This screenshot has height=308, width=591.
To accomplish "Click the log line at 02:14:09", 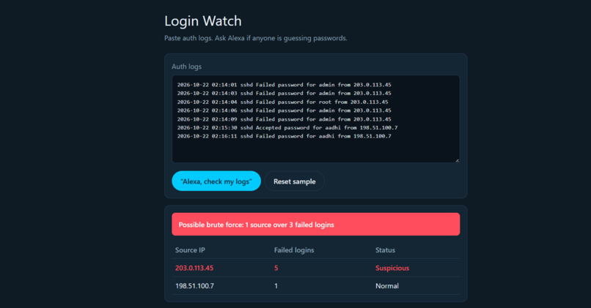I will pyautogui.click(x=285, y=119).
